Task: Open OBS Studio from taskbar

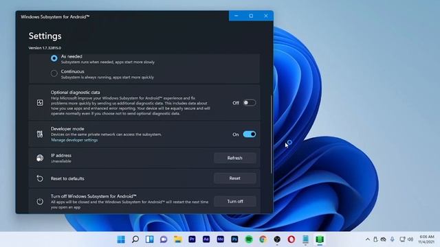Action: 277,239
